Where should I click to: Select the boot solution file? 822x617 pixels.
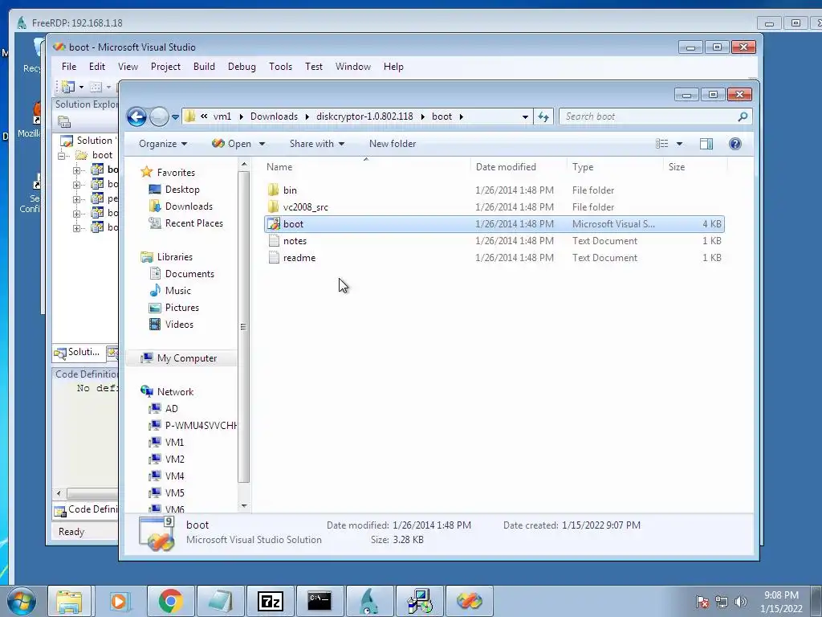[494, 224]
